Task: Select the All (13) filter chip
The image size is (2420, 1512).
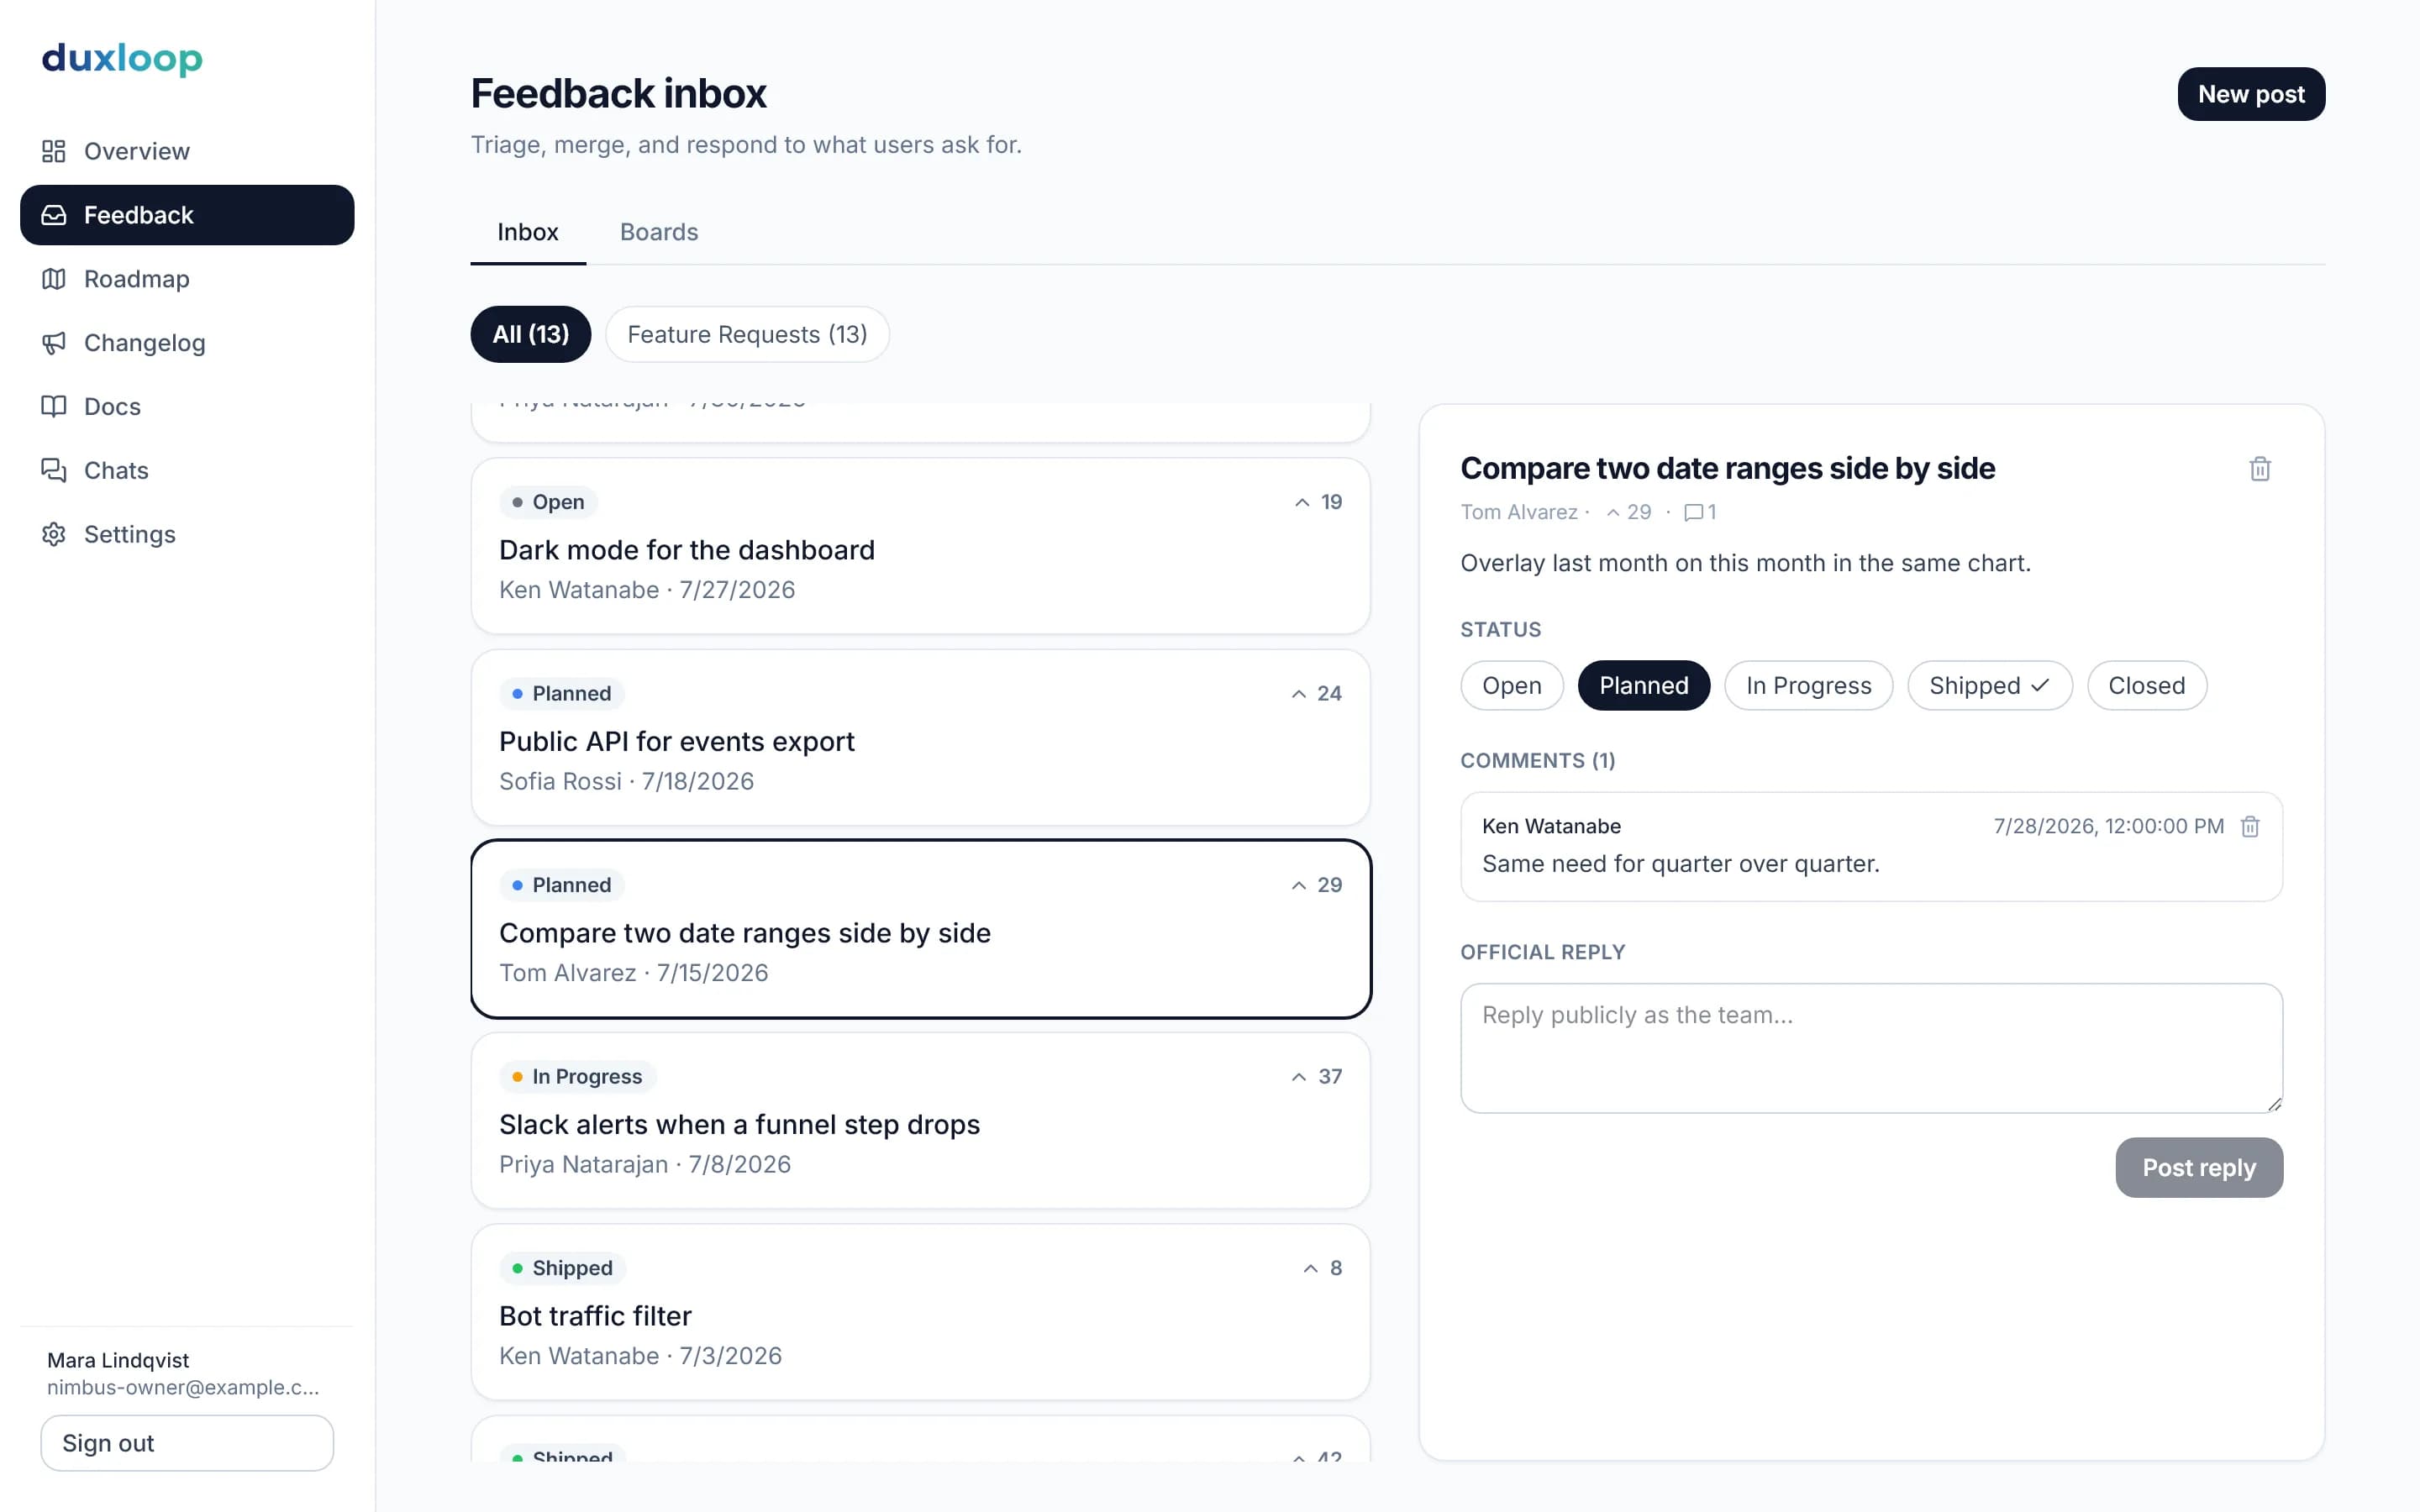Action: coord(530,334)
